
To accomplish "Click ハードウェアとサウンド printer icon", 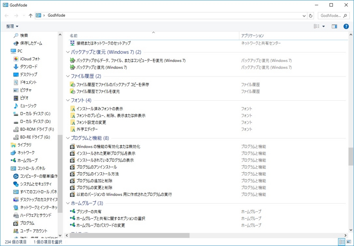I will (x=16, y=215).
